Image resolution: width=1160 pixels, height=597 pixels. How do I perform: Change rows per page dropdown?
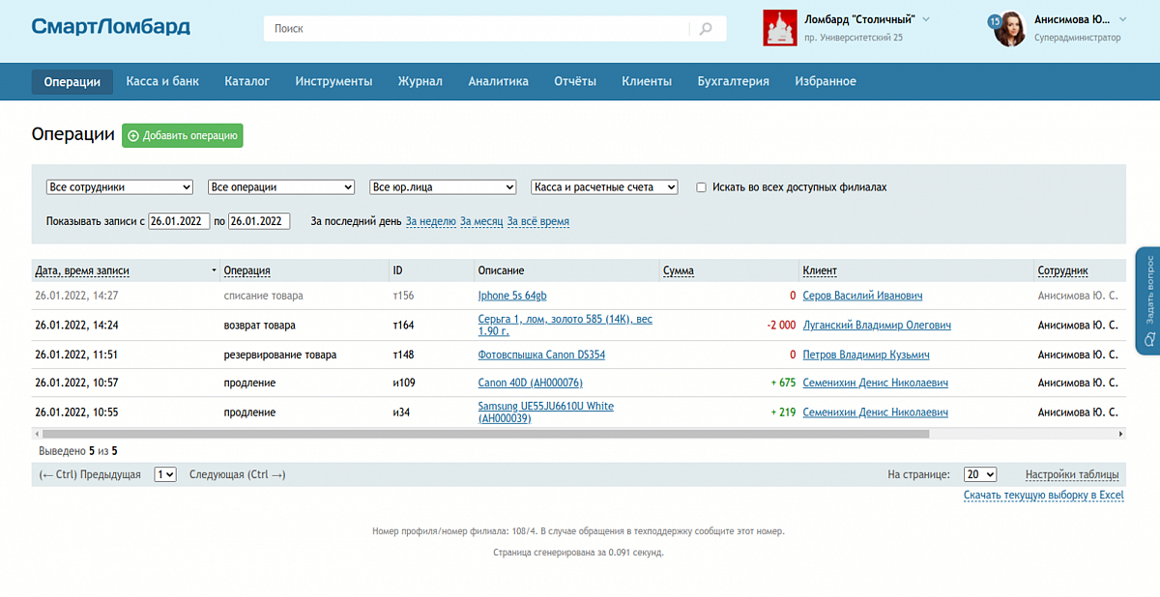(x=979, y=474)
